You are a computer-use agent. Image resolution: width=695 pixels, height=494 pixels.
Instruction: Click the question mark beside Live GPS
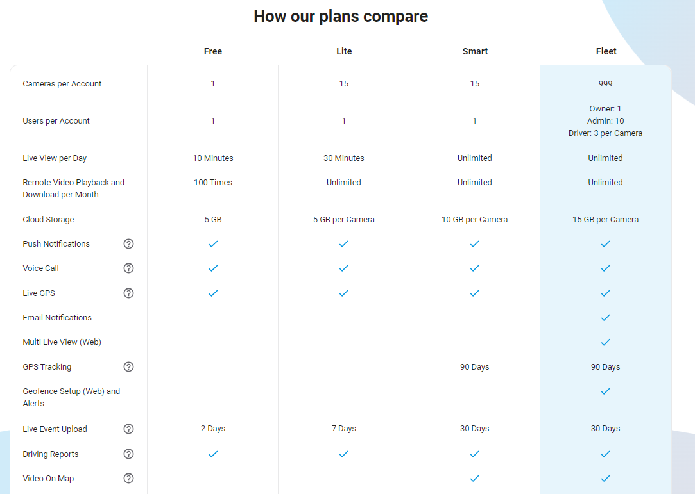coord(128,293)
